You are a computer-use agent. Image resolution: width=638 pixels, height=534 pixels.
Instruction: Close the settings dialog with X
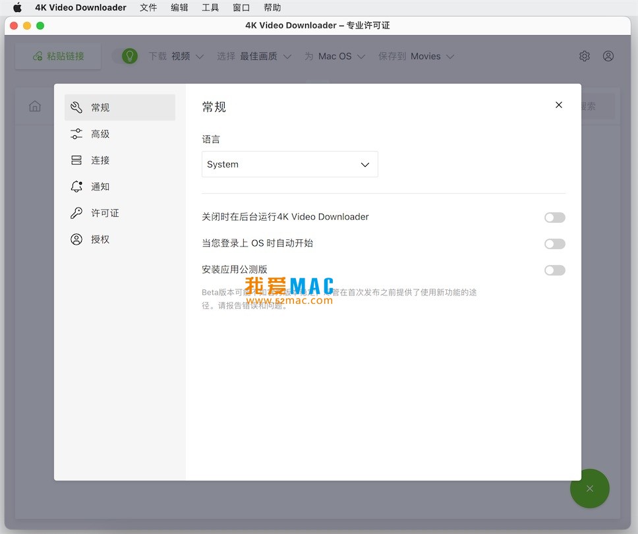559,105
